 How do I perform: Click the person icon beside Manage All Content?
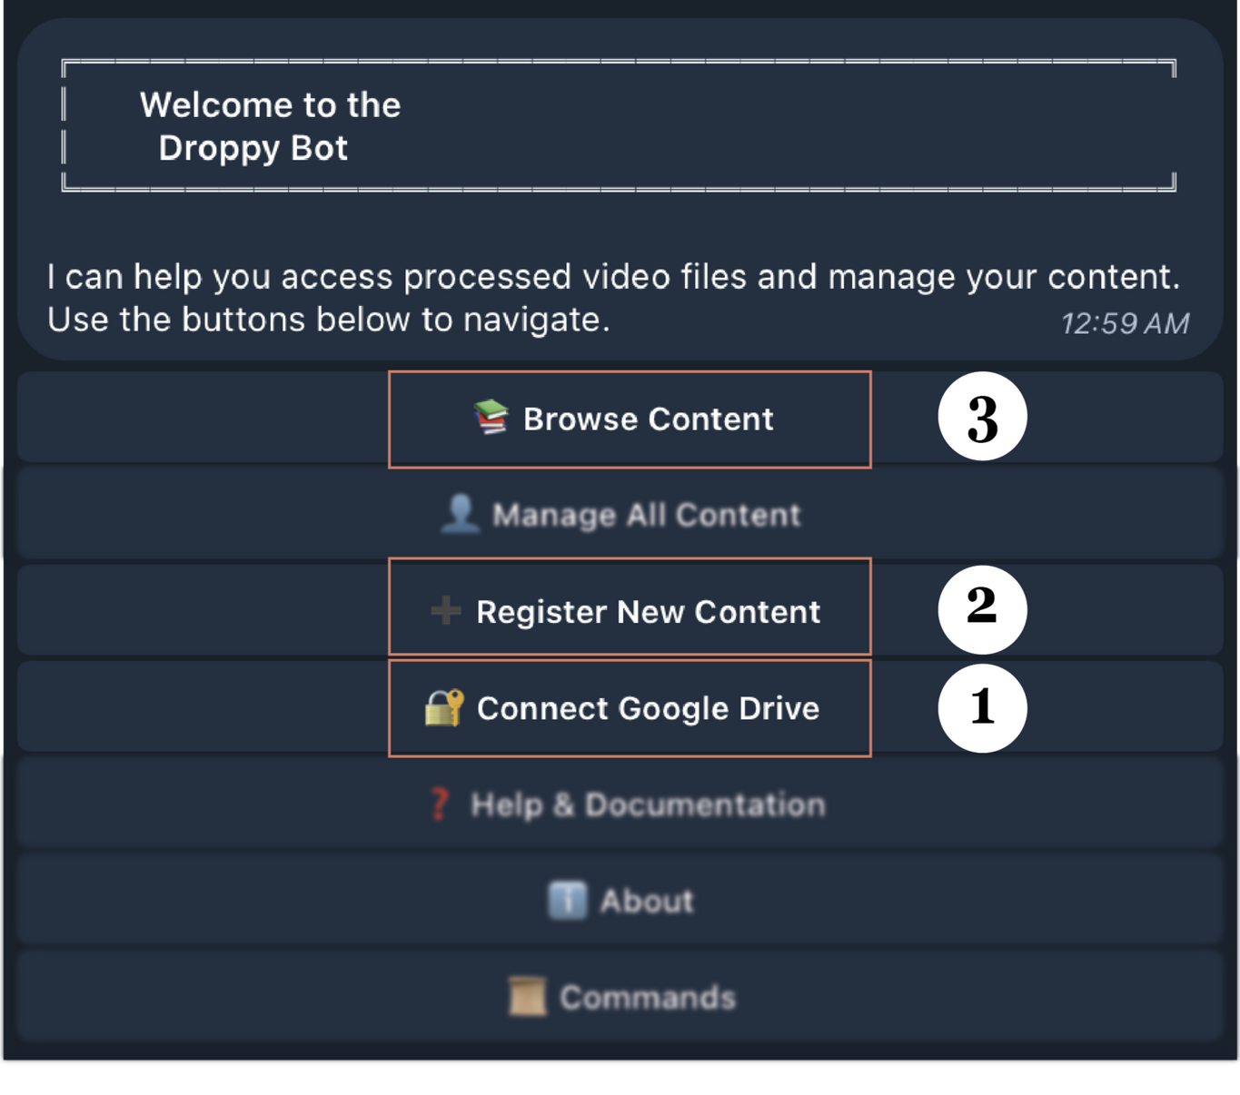461,514
